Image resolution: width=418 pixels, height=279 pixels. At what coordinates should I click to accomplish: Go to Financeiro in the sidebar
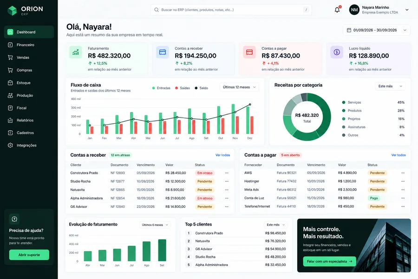29,45
